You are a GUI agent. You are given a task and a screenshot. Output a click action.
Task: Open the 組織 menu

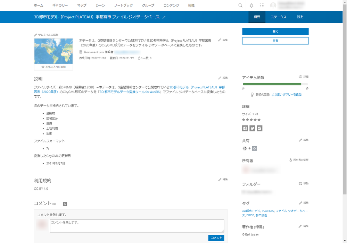click(191, 5)
